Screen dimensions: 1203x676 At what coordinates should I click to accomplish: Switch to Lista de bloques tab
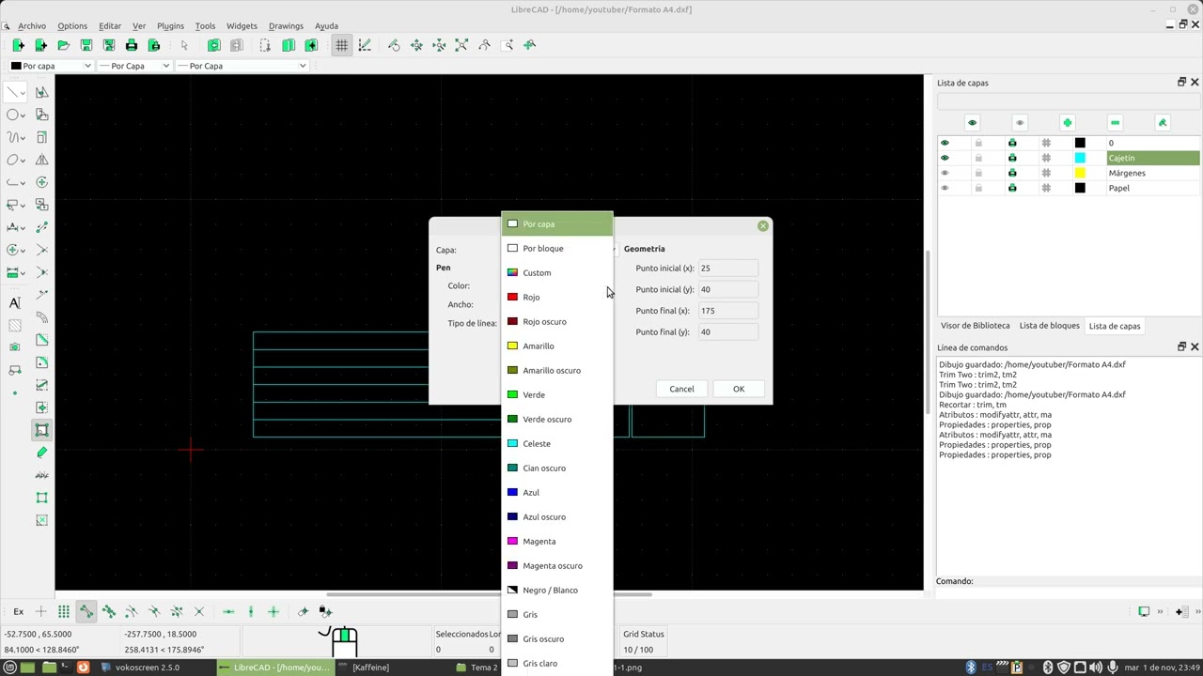point(1049,326)
